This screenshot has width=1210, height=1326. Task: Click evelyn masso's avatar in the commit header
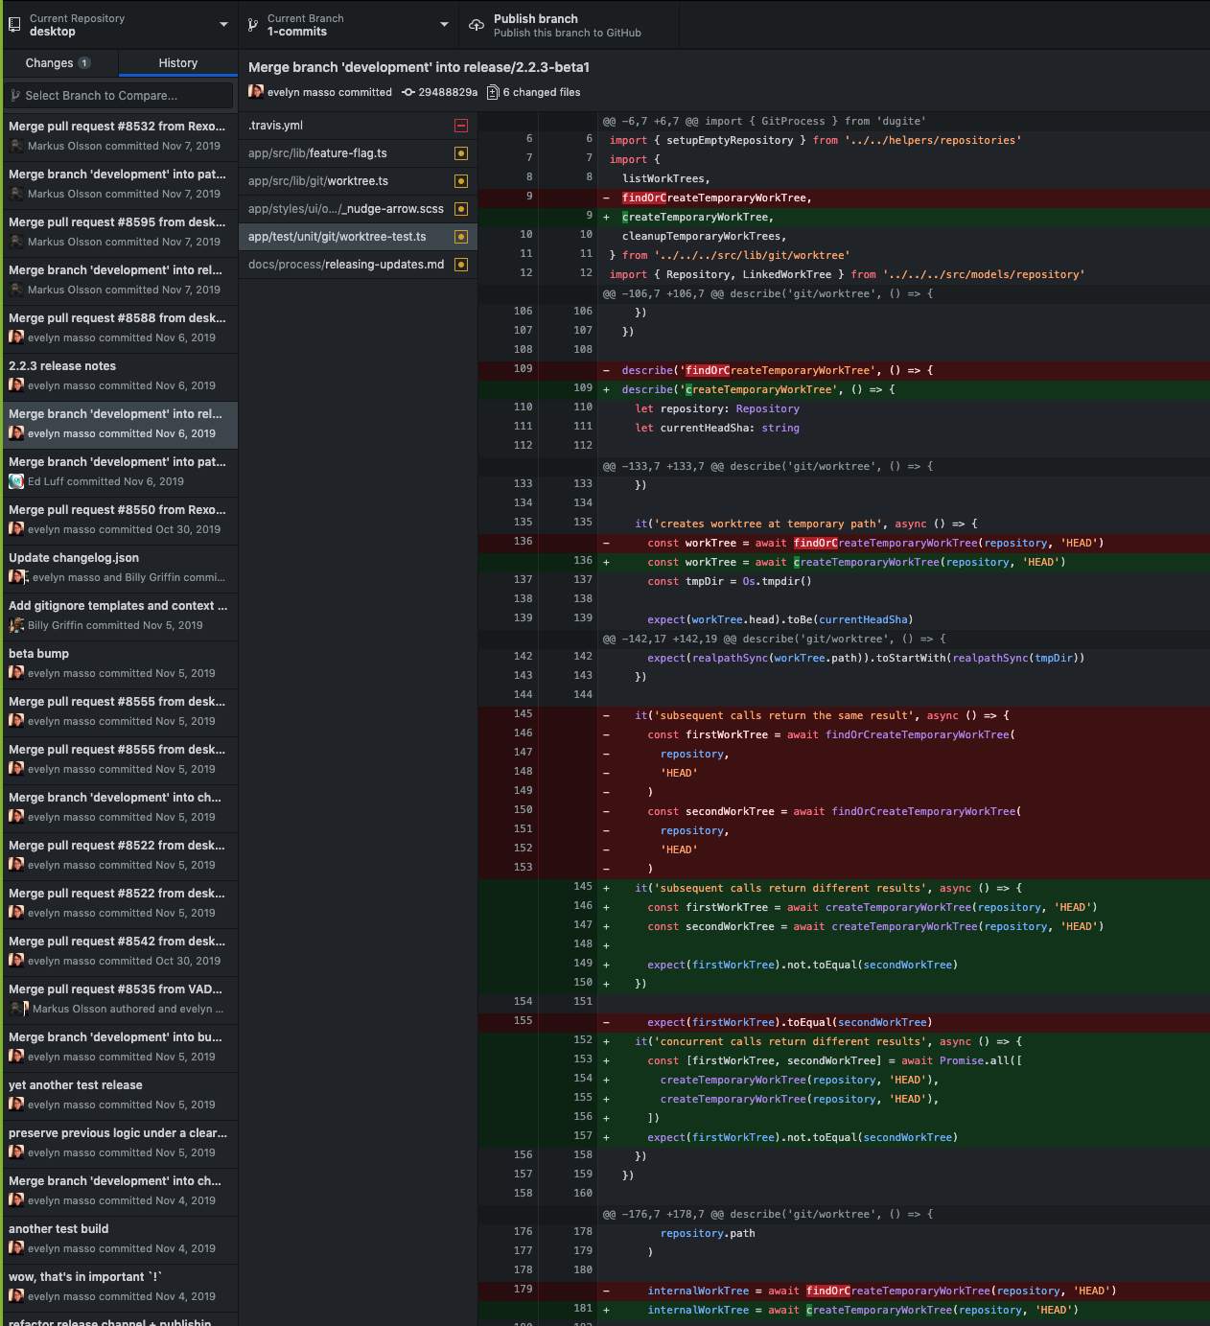point(255,91)
